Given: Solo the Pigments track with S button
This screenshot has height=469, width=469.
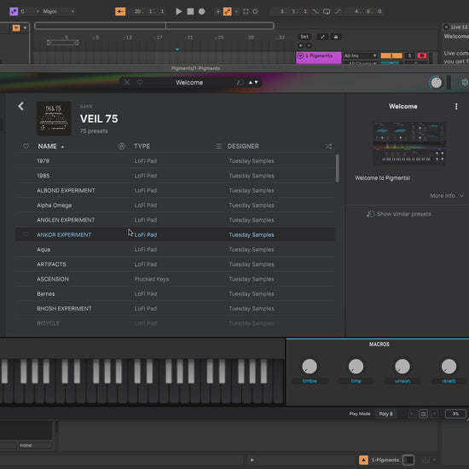Looking at the screenshot, I should click(x=409, y=55).
